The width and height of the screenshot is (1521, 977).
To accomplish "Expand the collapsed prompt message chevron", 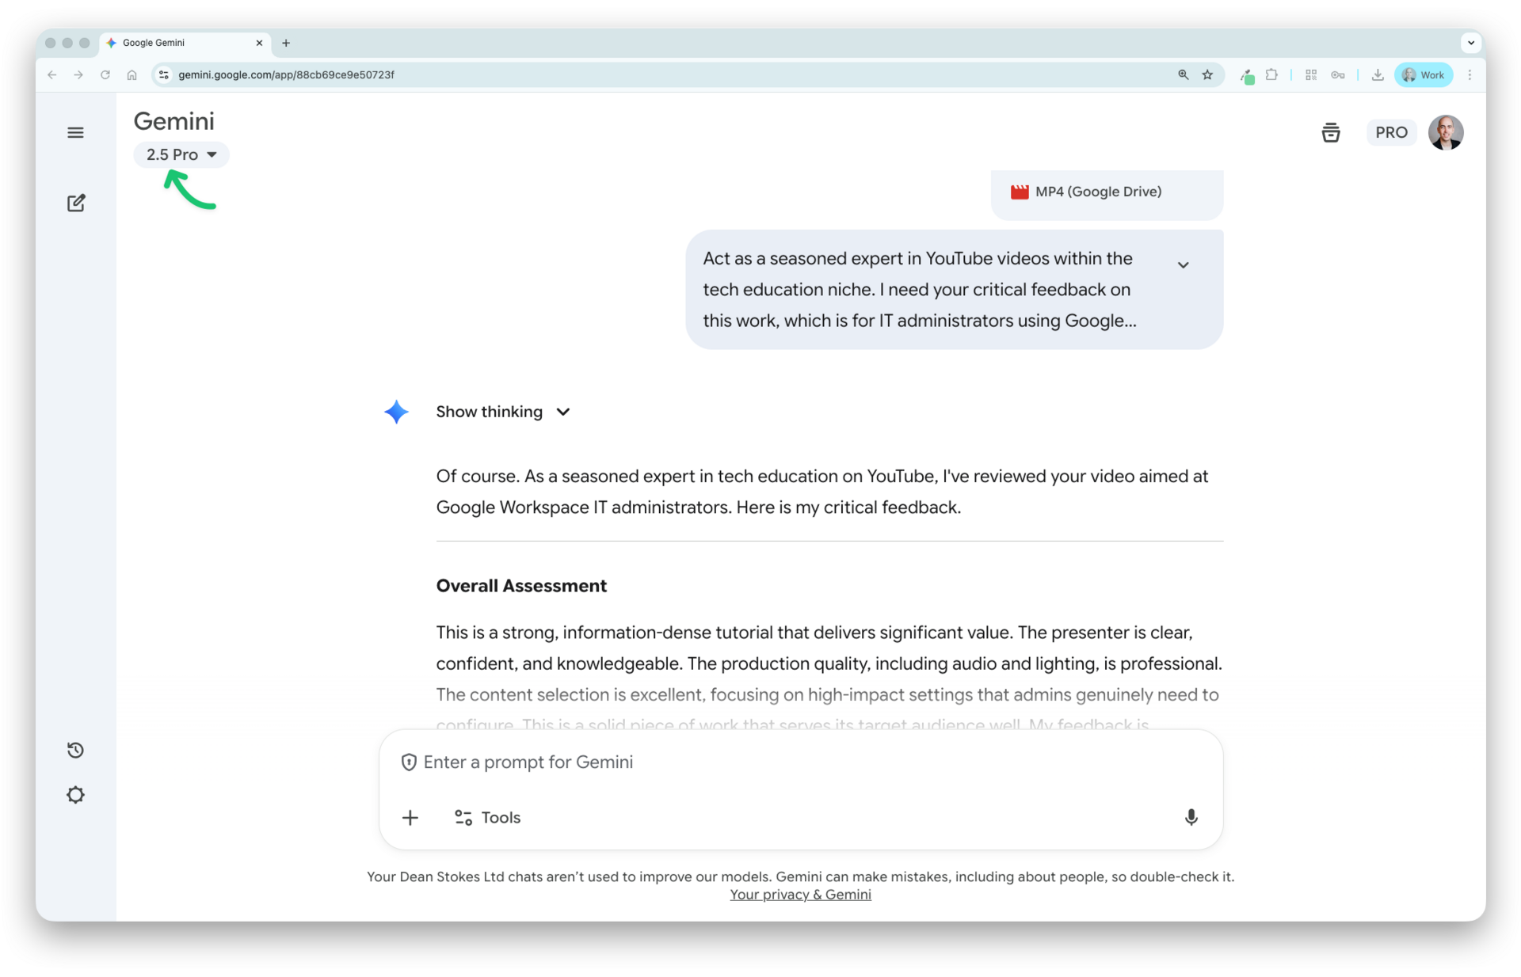I will (x=1183, y=264).
